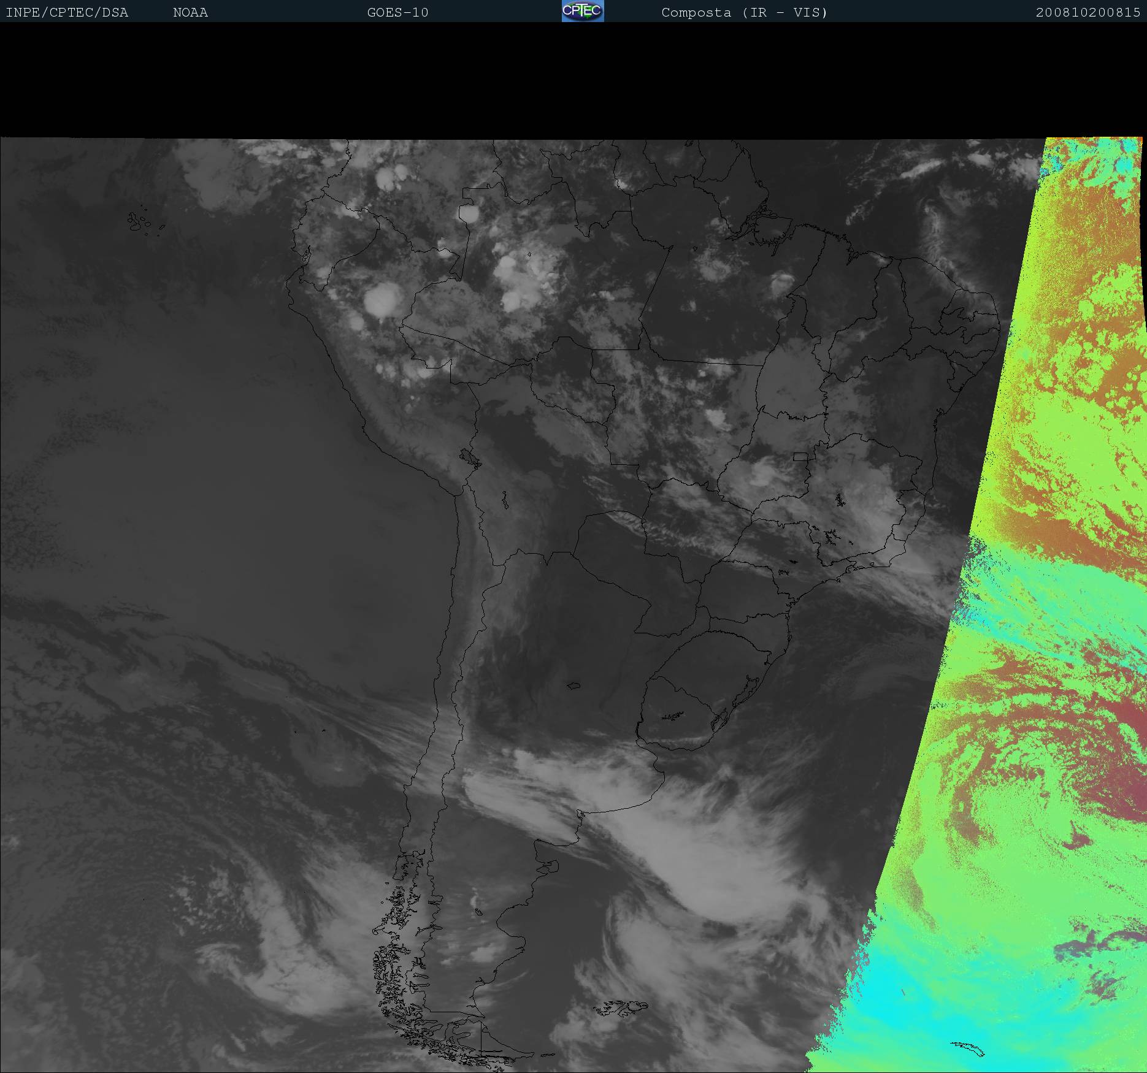Select the Mar Chiquita lake outline in Argentina
The width and height of the screenshot is (1147, 1073).
[x=573, y=685]
